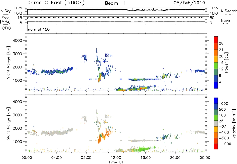The height and width of the screenshot is (164, 237).
Task: Click the light green 25–100 velocity swatch
Action: click(216, 118)
